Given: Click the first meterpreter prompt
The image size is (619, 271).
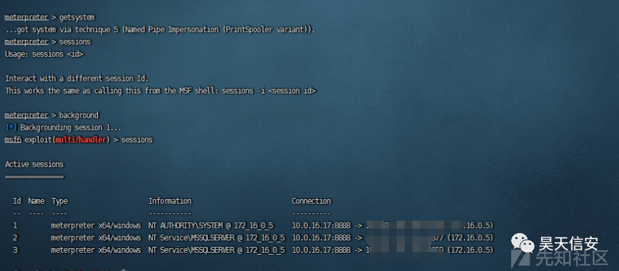Looking at the screenshot, I should 26,18.
